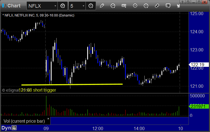Click the 125.00 price axis label
The width and height of the screenshot is (210, 132).
click(196, 14)
